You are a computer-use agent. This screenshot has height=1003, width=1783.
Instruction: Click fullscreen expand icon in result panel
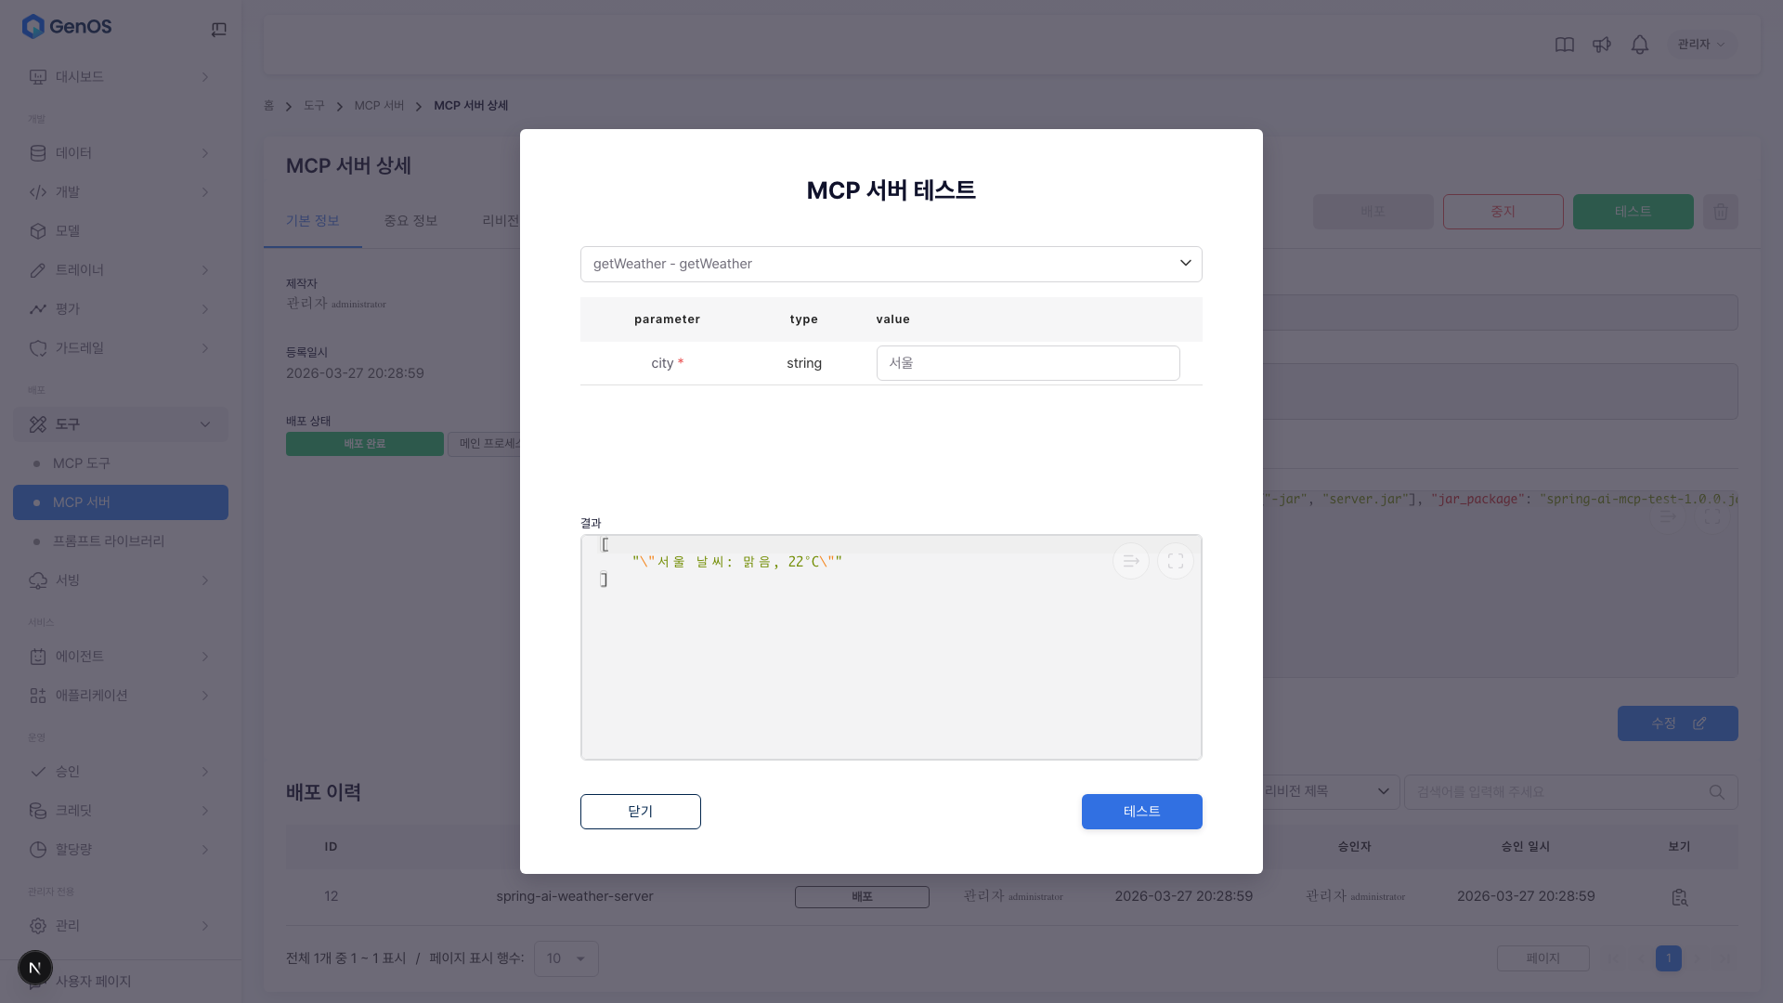tap(1175, 561)
